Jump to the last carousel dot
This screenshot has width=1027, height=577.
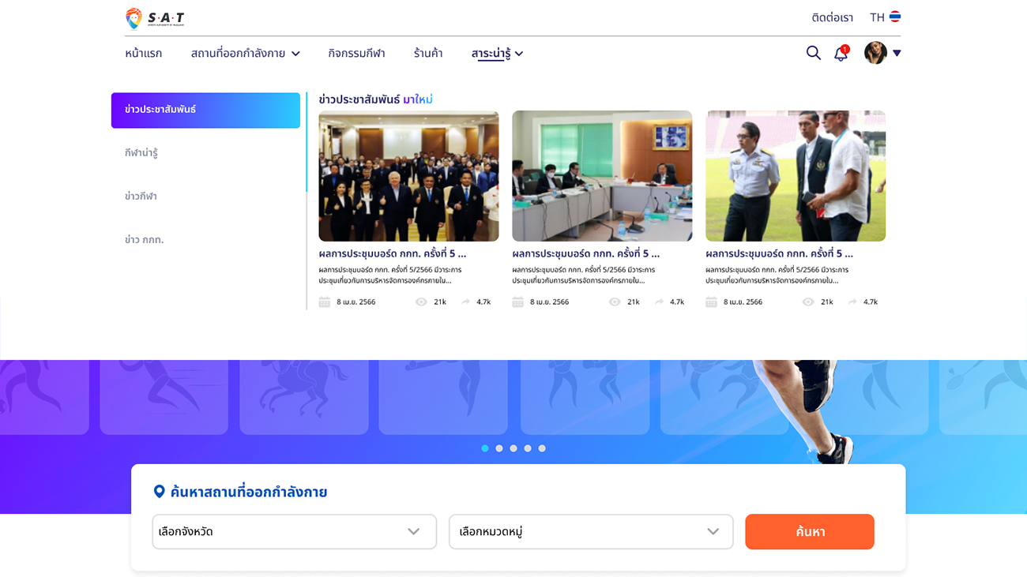[x=542, y=448]
